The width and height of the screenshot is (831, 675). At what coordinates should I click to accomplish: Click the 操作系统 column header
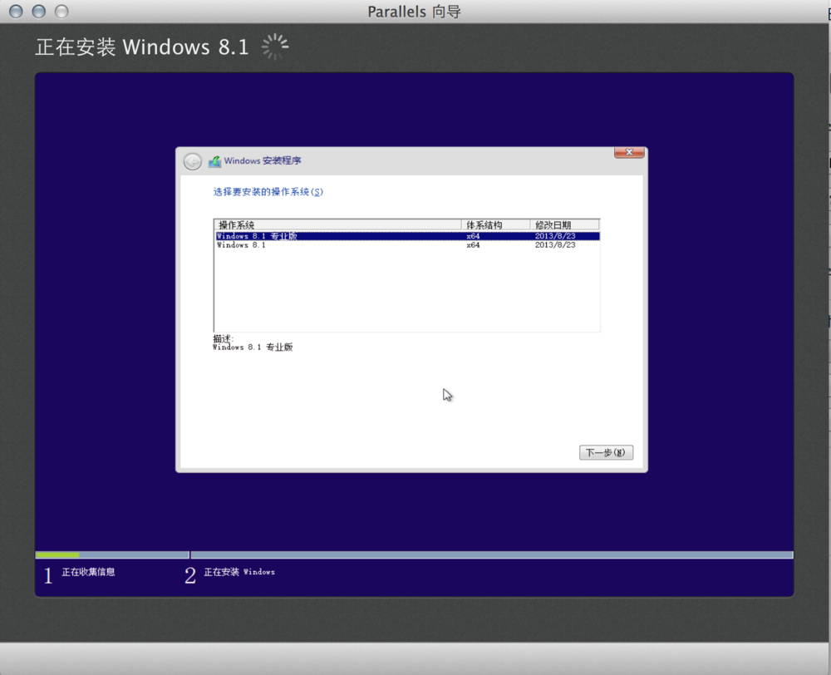[337, 224]
